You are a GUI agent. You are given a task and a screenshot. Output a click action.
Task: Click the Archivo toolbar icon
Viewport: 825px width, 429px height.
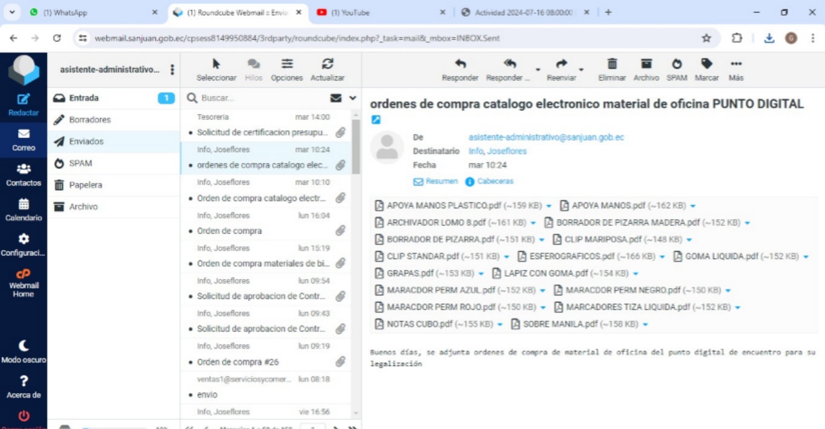tap(646, 64)
